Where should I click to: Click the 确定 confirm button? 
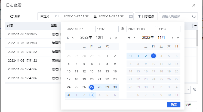click(x=173, y=104)
